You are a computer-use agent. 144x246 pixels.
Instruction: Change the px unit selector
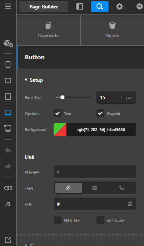pos(129,98)
